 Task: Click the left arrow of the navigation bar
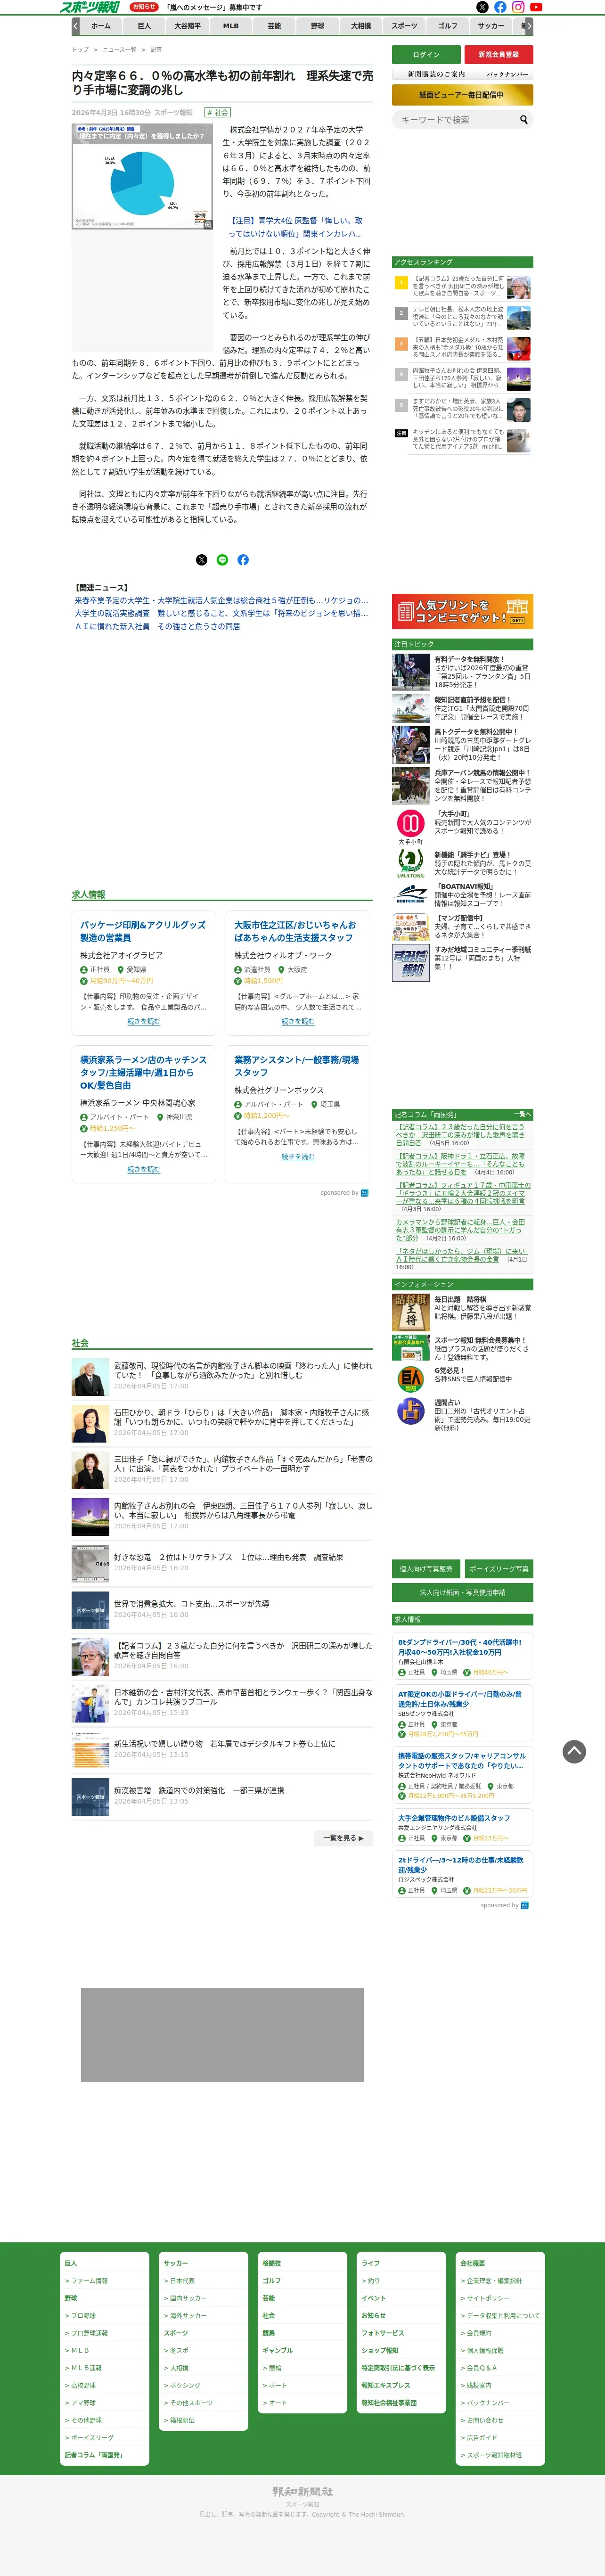[x=76, y=26]
